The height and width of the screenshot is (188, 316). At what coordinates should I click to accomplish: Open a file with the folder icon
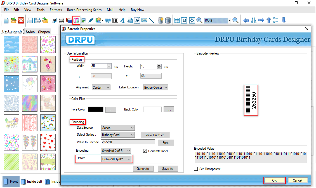pyautogui.click(x=13, y=20)
